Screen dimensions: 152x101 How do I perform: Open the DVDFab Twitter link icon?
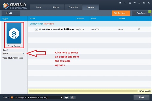[120, 3]
